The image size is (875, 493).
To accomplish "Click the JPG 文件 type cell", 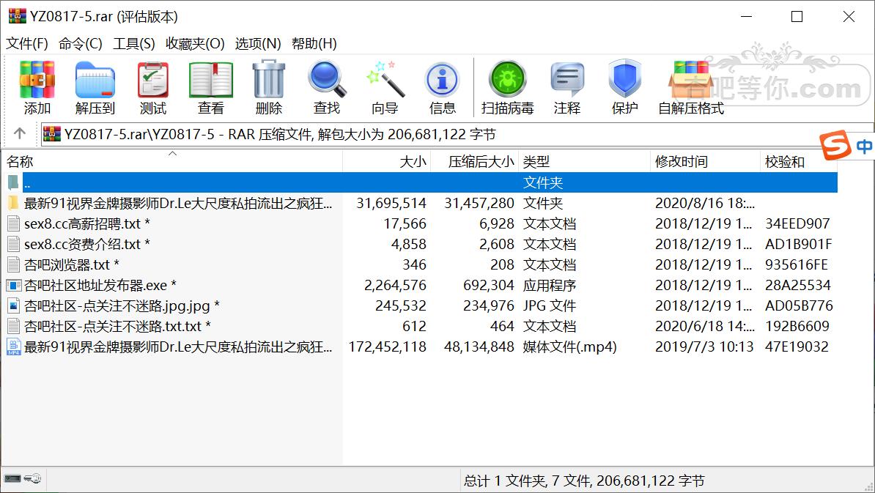I will 549,305.
